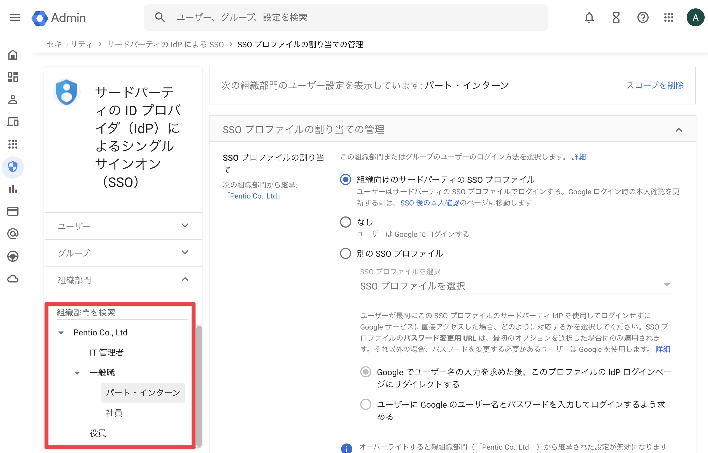This screenshot has height=453, width=708.
Task: Click スコープを削除 link
Action: point(655,85)
